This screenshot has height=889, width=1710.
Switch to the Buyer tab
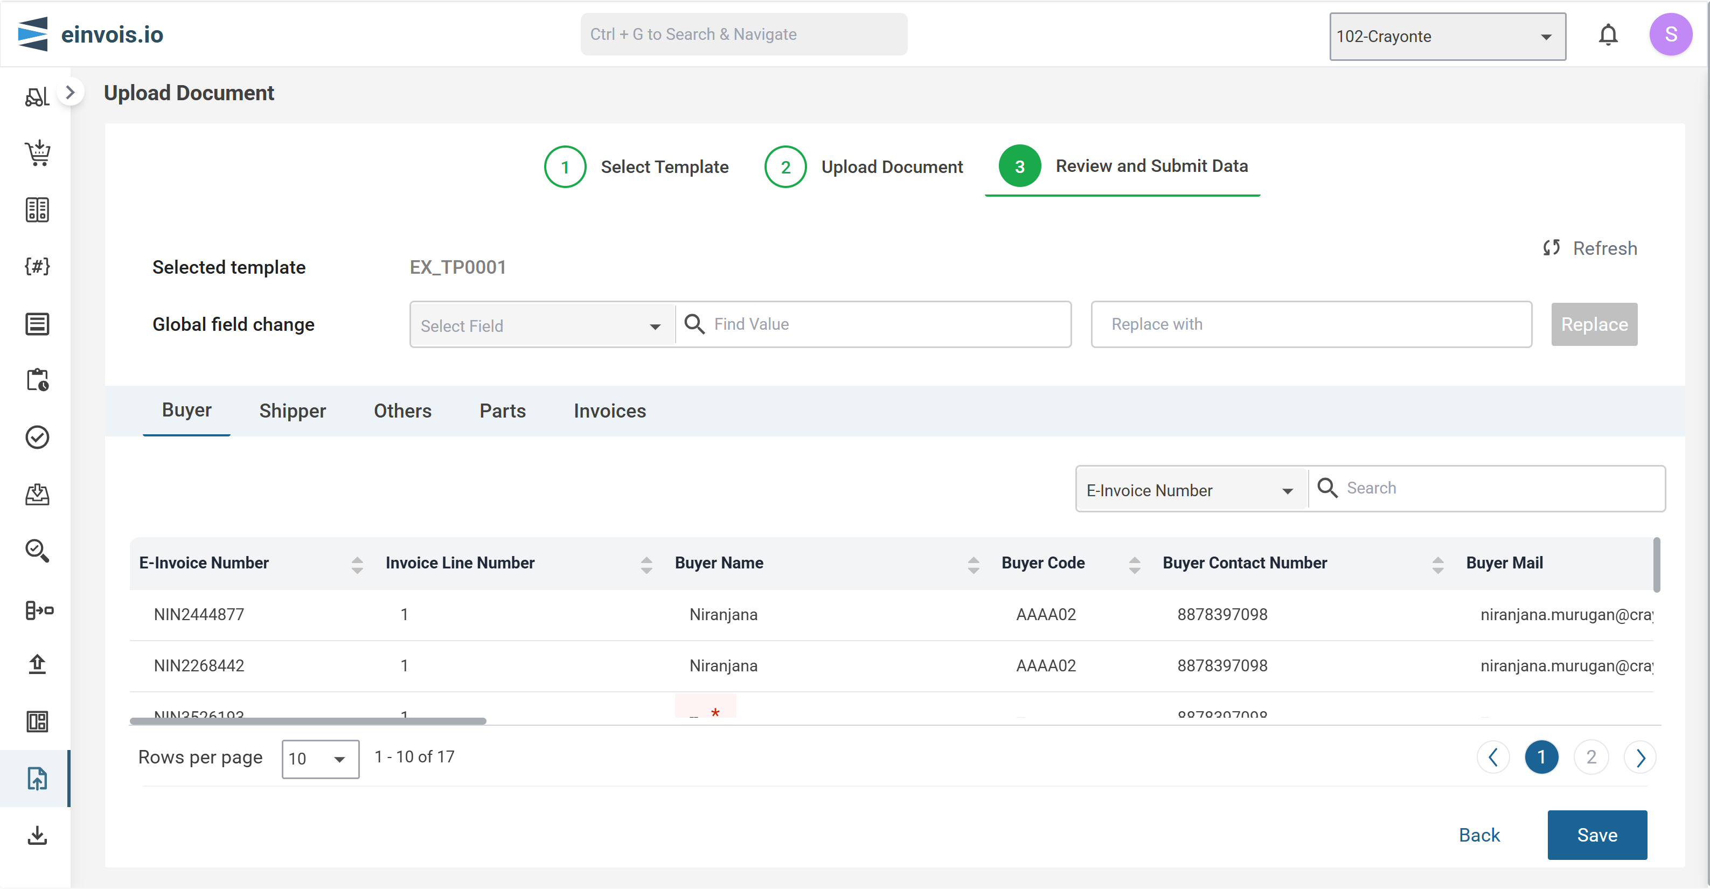click(186, 411)
